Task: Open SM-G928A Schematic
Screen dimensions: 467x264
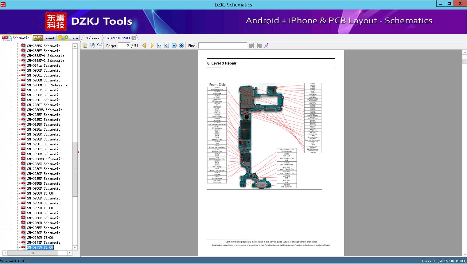Action: coord(44,129)
